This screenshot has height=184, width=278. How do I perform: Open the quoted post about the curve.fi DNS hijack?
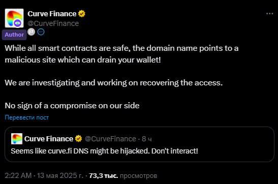tap(139, 144)
